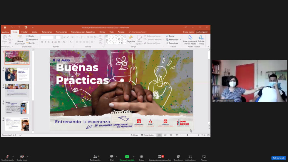Click the Compartir button in PowerPoint

click(202, 32)
